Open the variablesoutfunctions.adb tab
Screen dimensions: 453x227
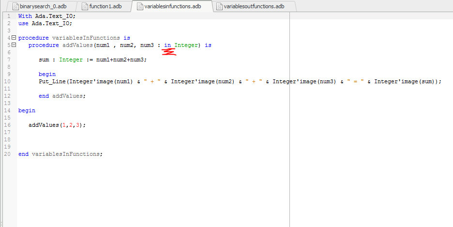(x=254, y=6)
